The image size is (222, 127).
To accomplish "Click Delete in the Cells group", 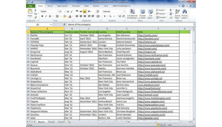I will [x=161, y=14].
